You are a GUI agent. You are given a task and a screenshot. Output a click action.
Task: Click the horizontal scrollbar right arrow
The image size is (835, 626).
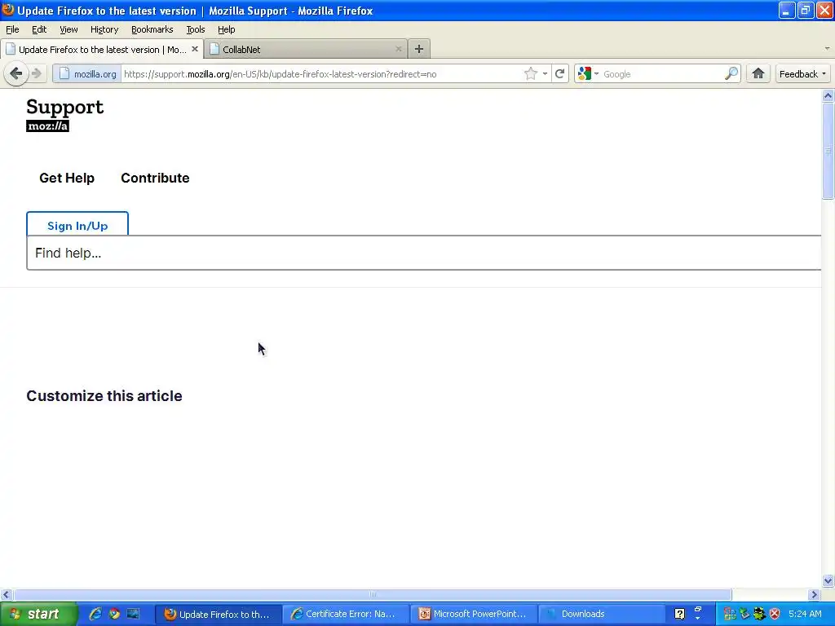[814, 594]
